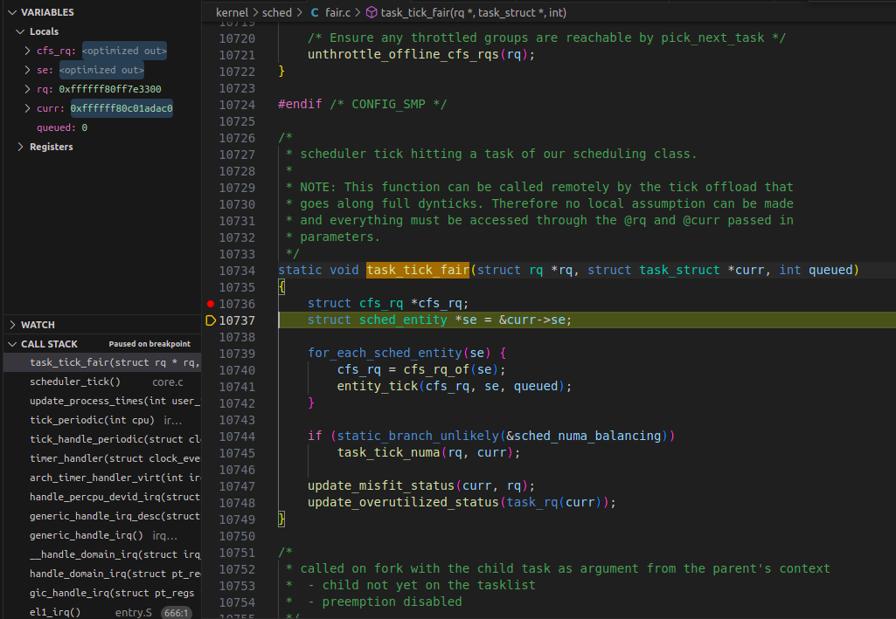Select generic_handle_irq_desc stack frame
Viewport: 896px width, 619px height.
click(102, 516)
